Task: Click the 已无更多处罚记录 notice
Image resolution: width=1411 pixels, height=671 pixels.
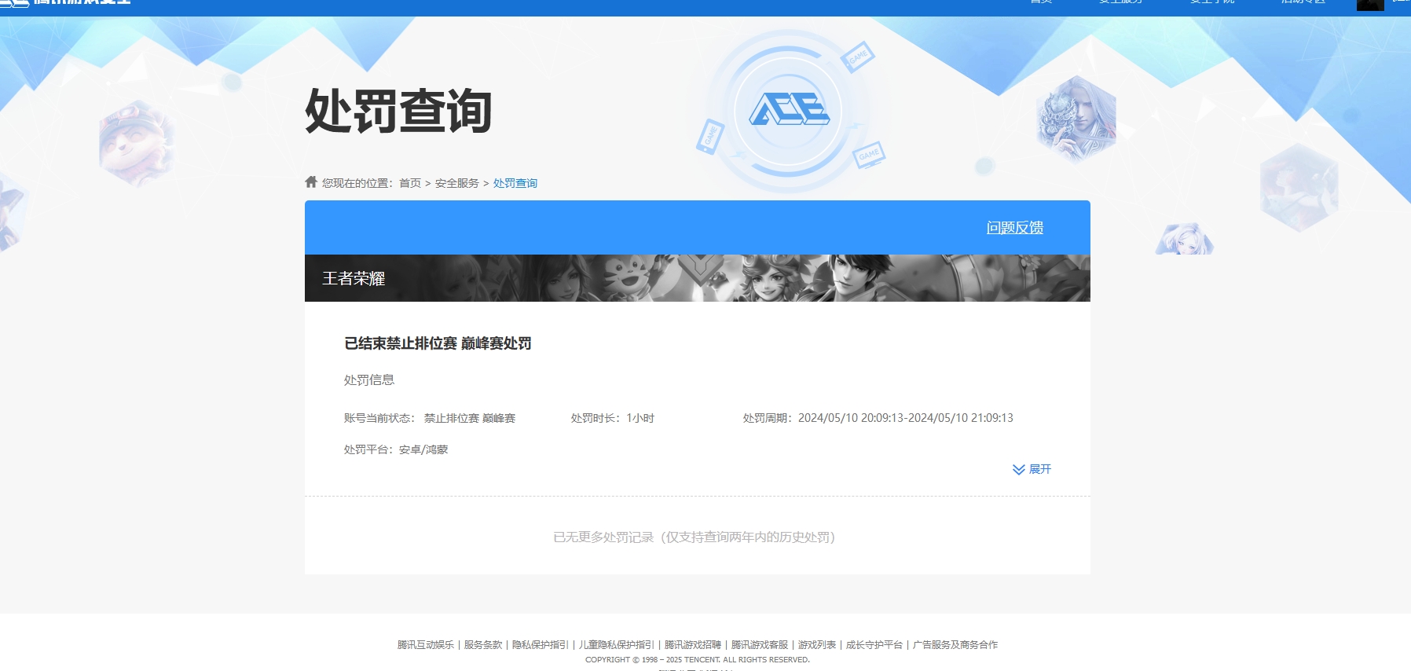Action: coord(695,537)
